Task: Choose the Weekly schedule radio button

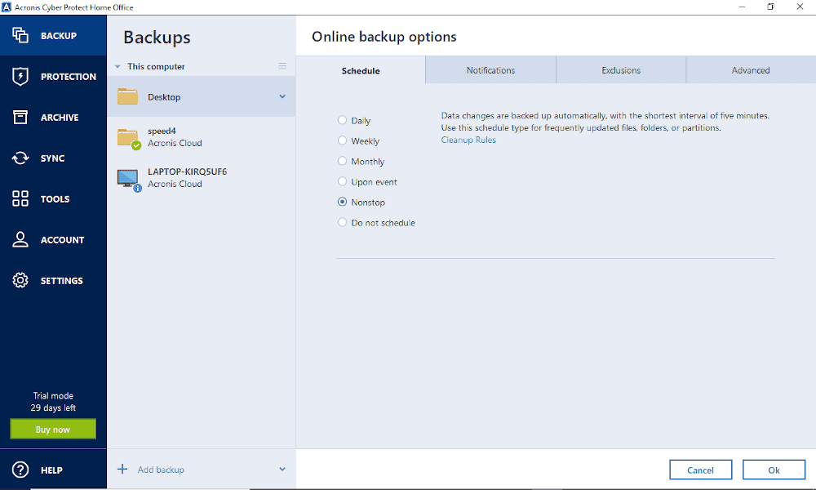Action: pyautogui.click(x=343, y=141)
